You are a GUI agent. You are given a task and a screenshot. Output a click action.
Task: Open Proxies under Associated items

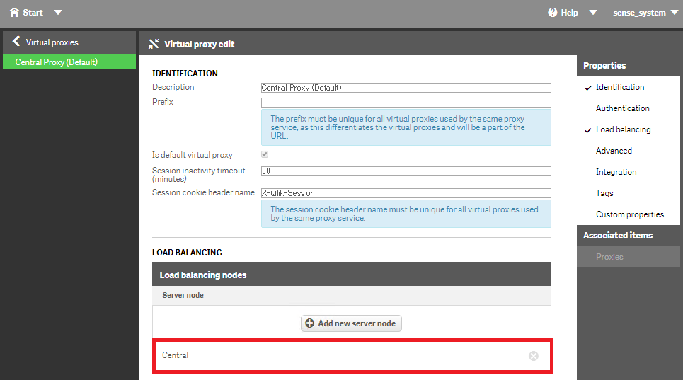coord(609,257)
